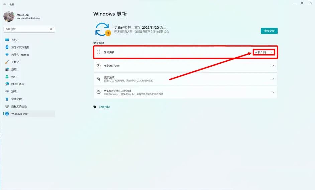Click the 帐户 person icon
315x190 pixels.
tap(7, 77)
